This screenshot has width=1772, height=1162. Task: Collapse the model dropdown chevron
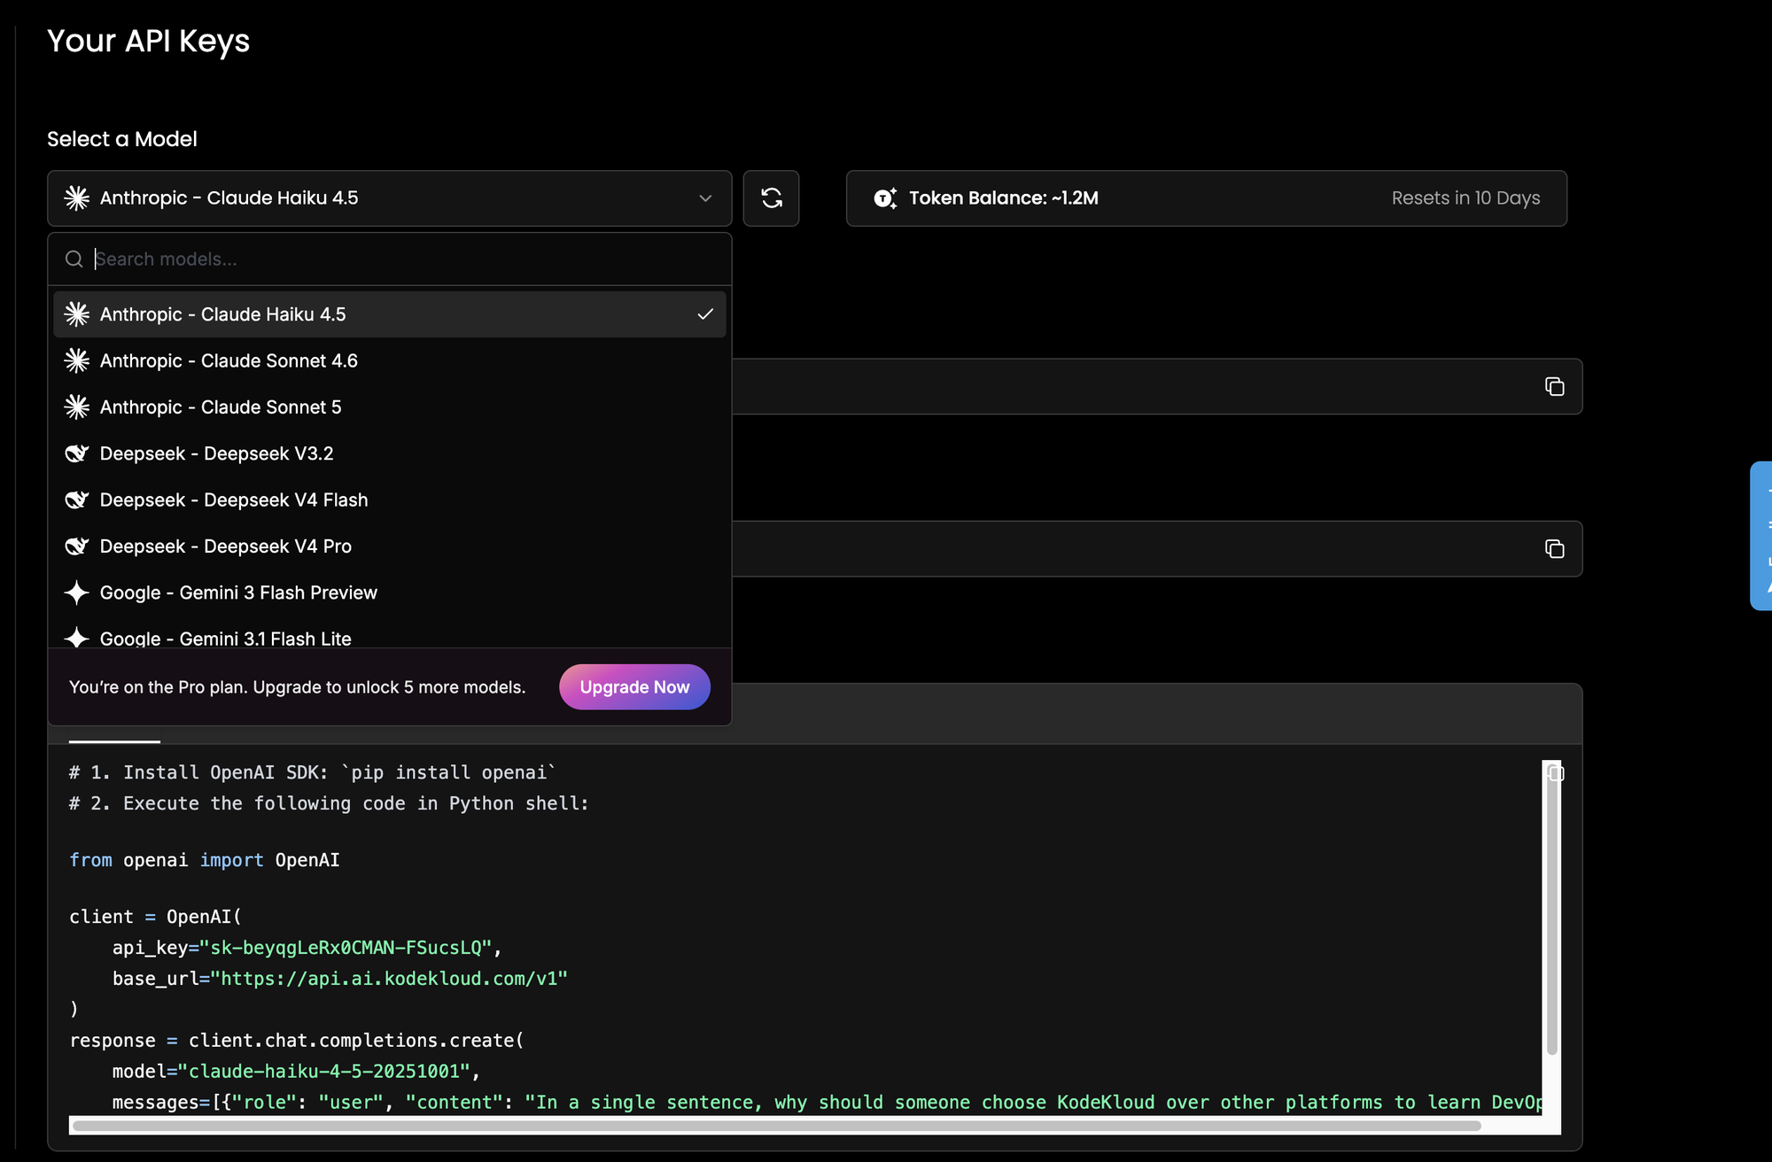705,198
